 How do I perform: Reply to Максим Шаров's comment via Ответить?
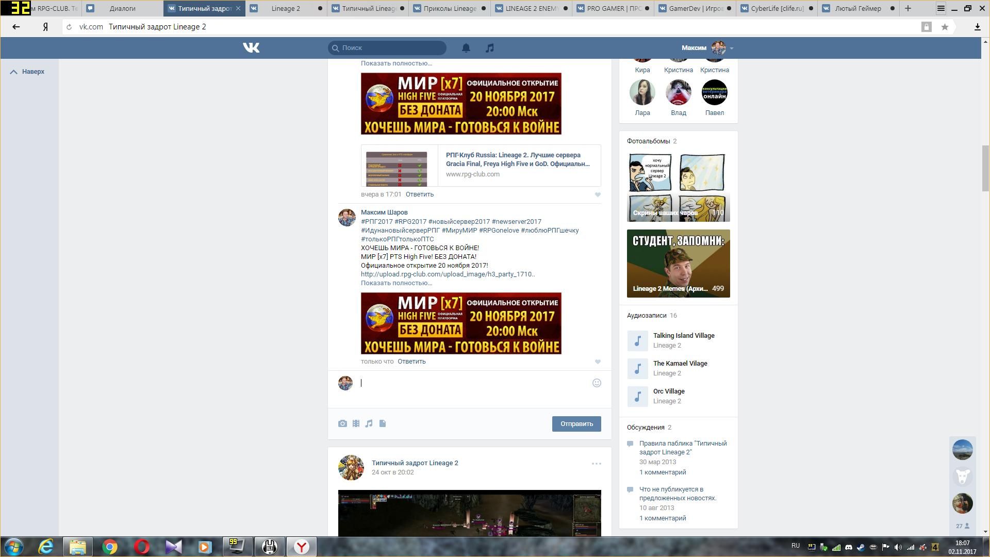coord(411,361)
